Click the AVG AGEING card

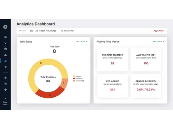tap(112, 86)
